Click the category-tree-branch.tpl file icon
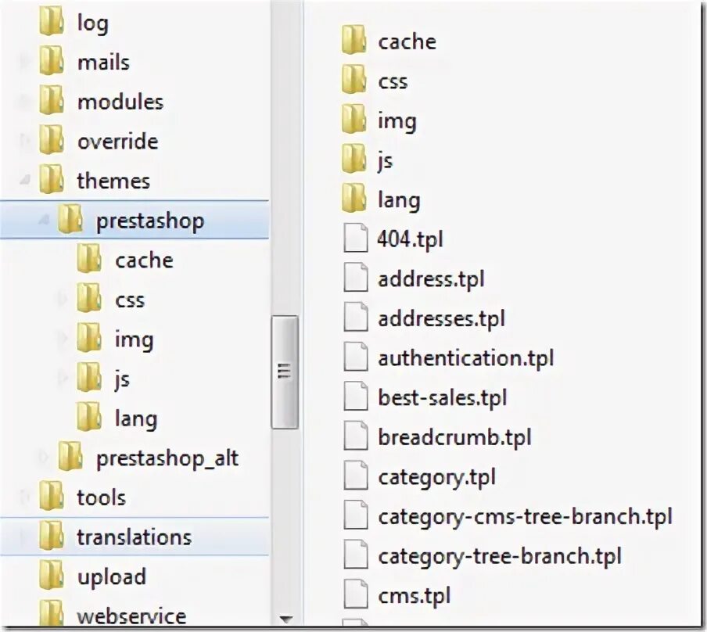 click(356, 555)
